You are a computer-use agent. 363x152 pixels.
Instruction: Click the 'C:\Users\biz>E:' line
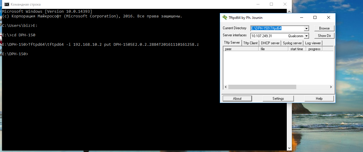pos(20,26)
